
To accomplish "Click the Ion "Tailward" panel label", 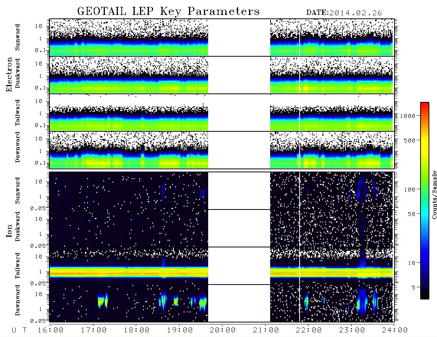I will [18, 266].
